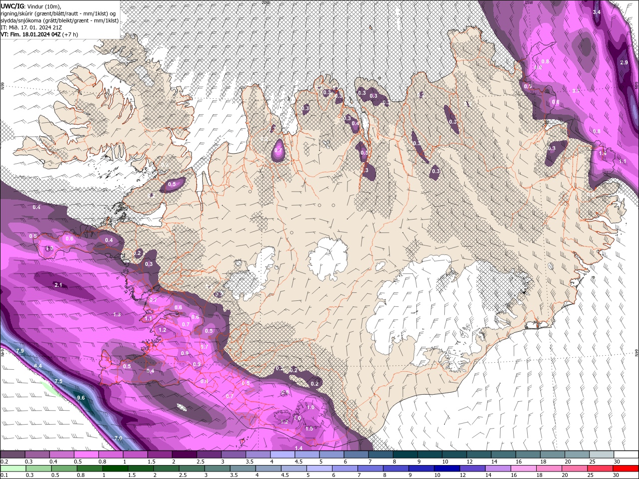The image size is (639, 479).
Task: Click the white 30 swatch on snow scale
Action: (x=626, y=455)
